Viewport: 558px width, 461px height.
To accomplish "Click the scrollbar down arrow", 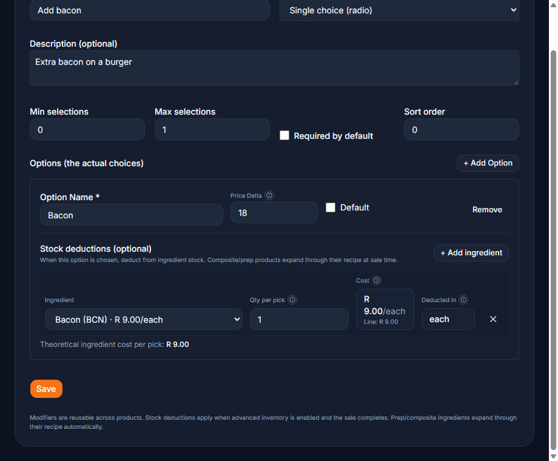I will (553, 456).
